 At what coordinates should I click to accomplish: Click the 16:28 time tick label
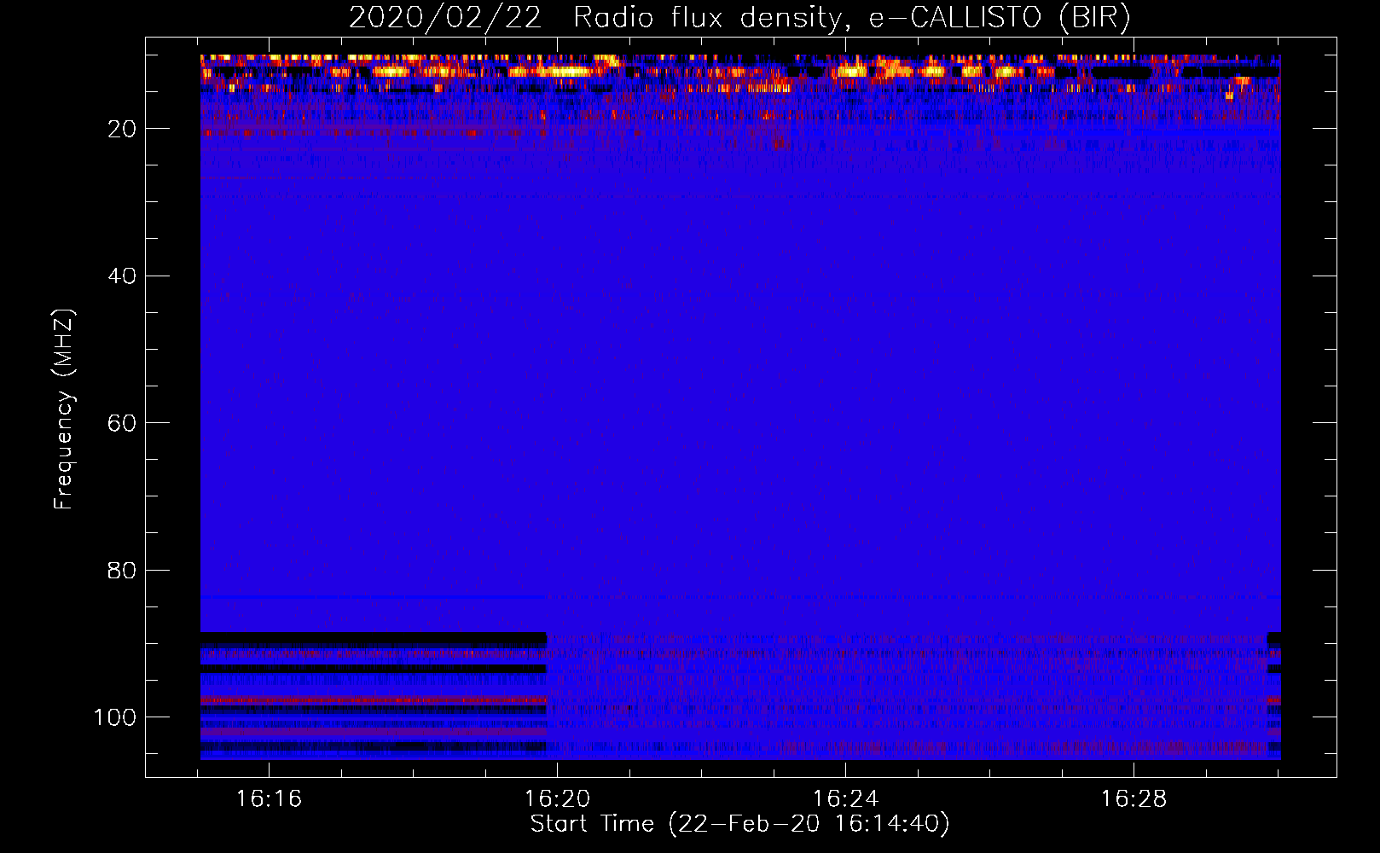coord(1134,799)
